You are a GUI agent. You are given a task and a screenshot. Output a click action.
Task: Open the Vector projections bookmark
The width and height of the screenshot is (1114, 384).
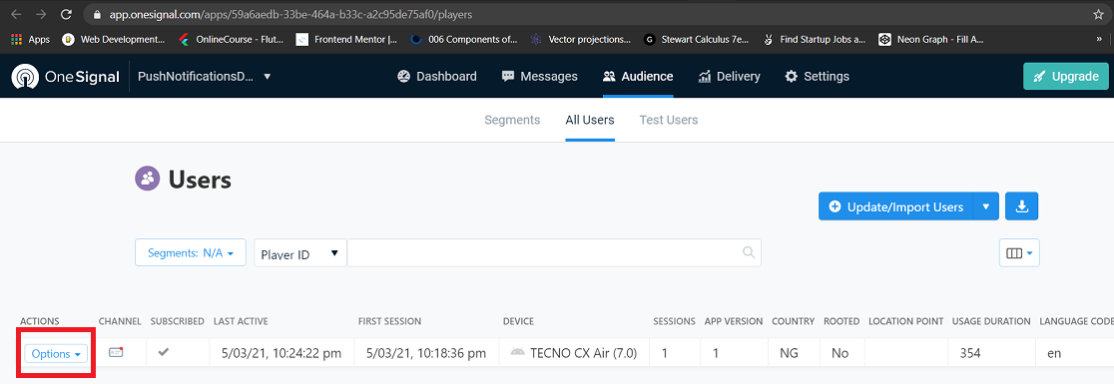coord(580,40)
